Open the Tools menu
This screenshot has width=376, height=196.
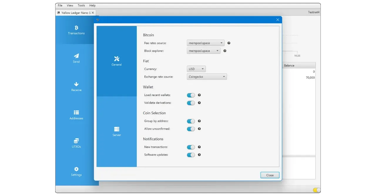click(81, 6)
